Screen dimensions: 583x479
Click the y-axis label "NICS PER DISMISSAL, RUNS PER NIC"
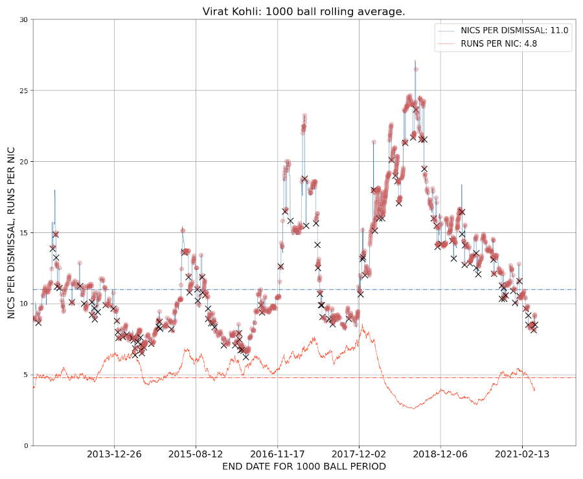(10, 230)
